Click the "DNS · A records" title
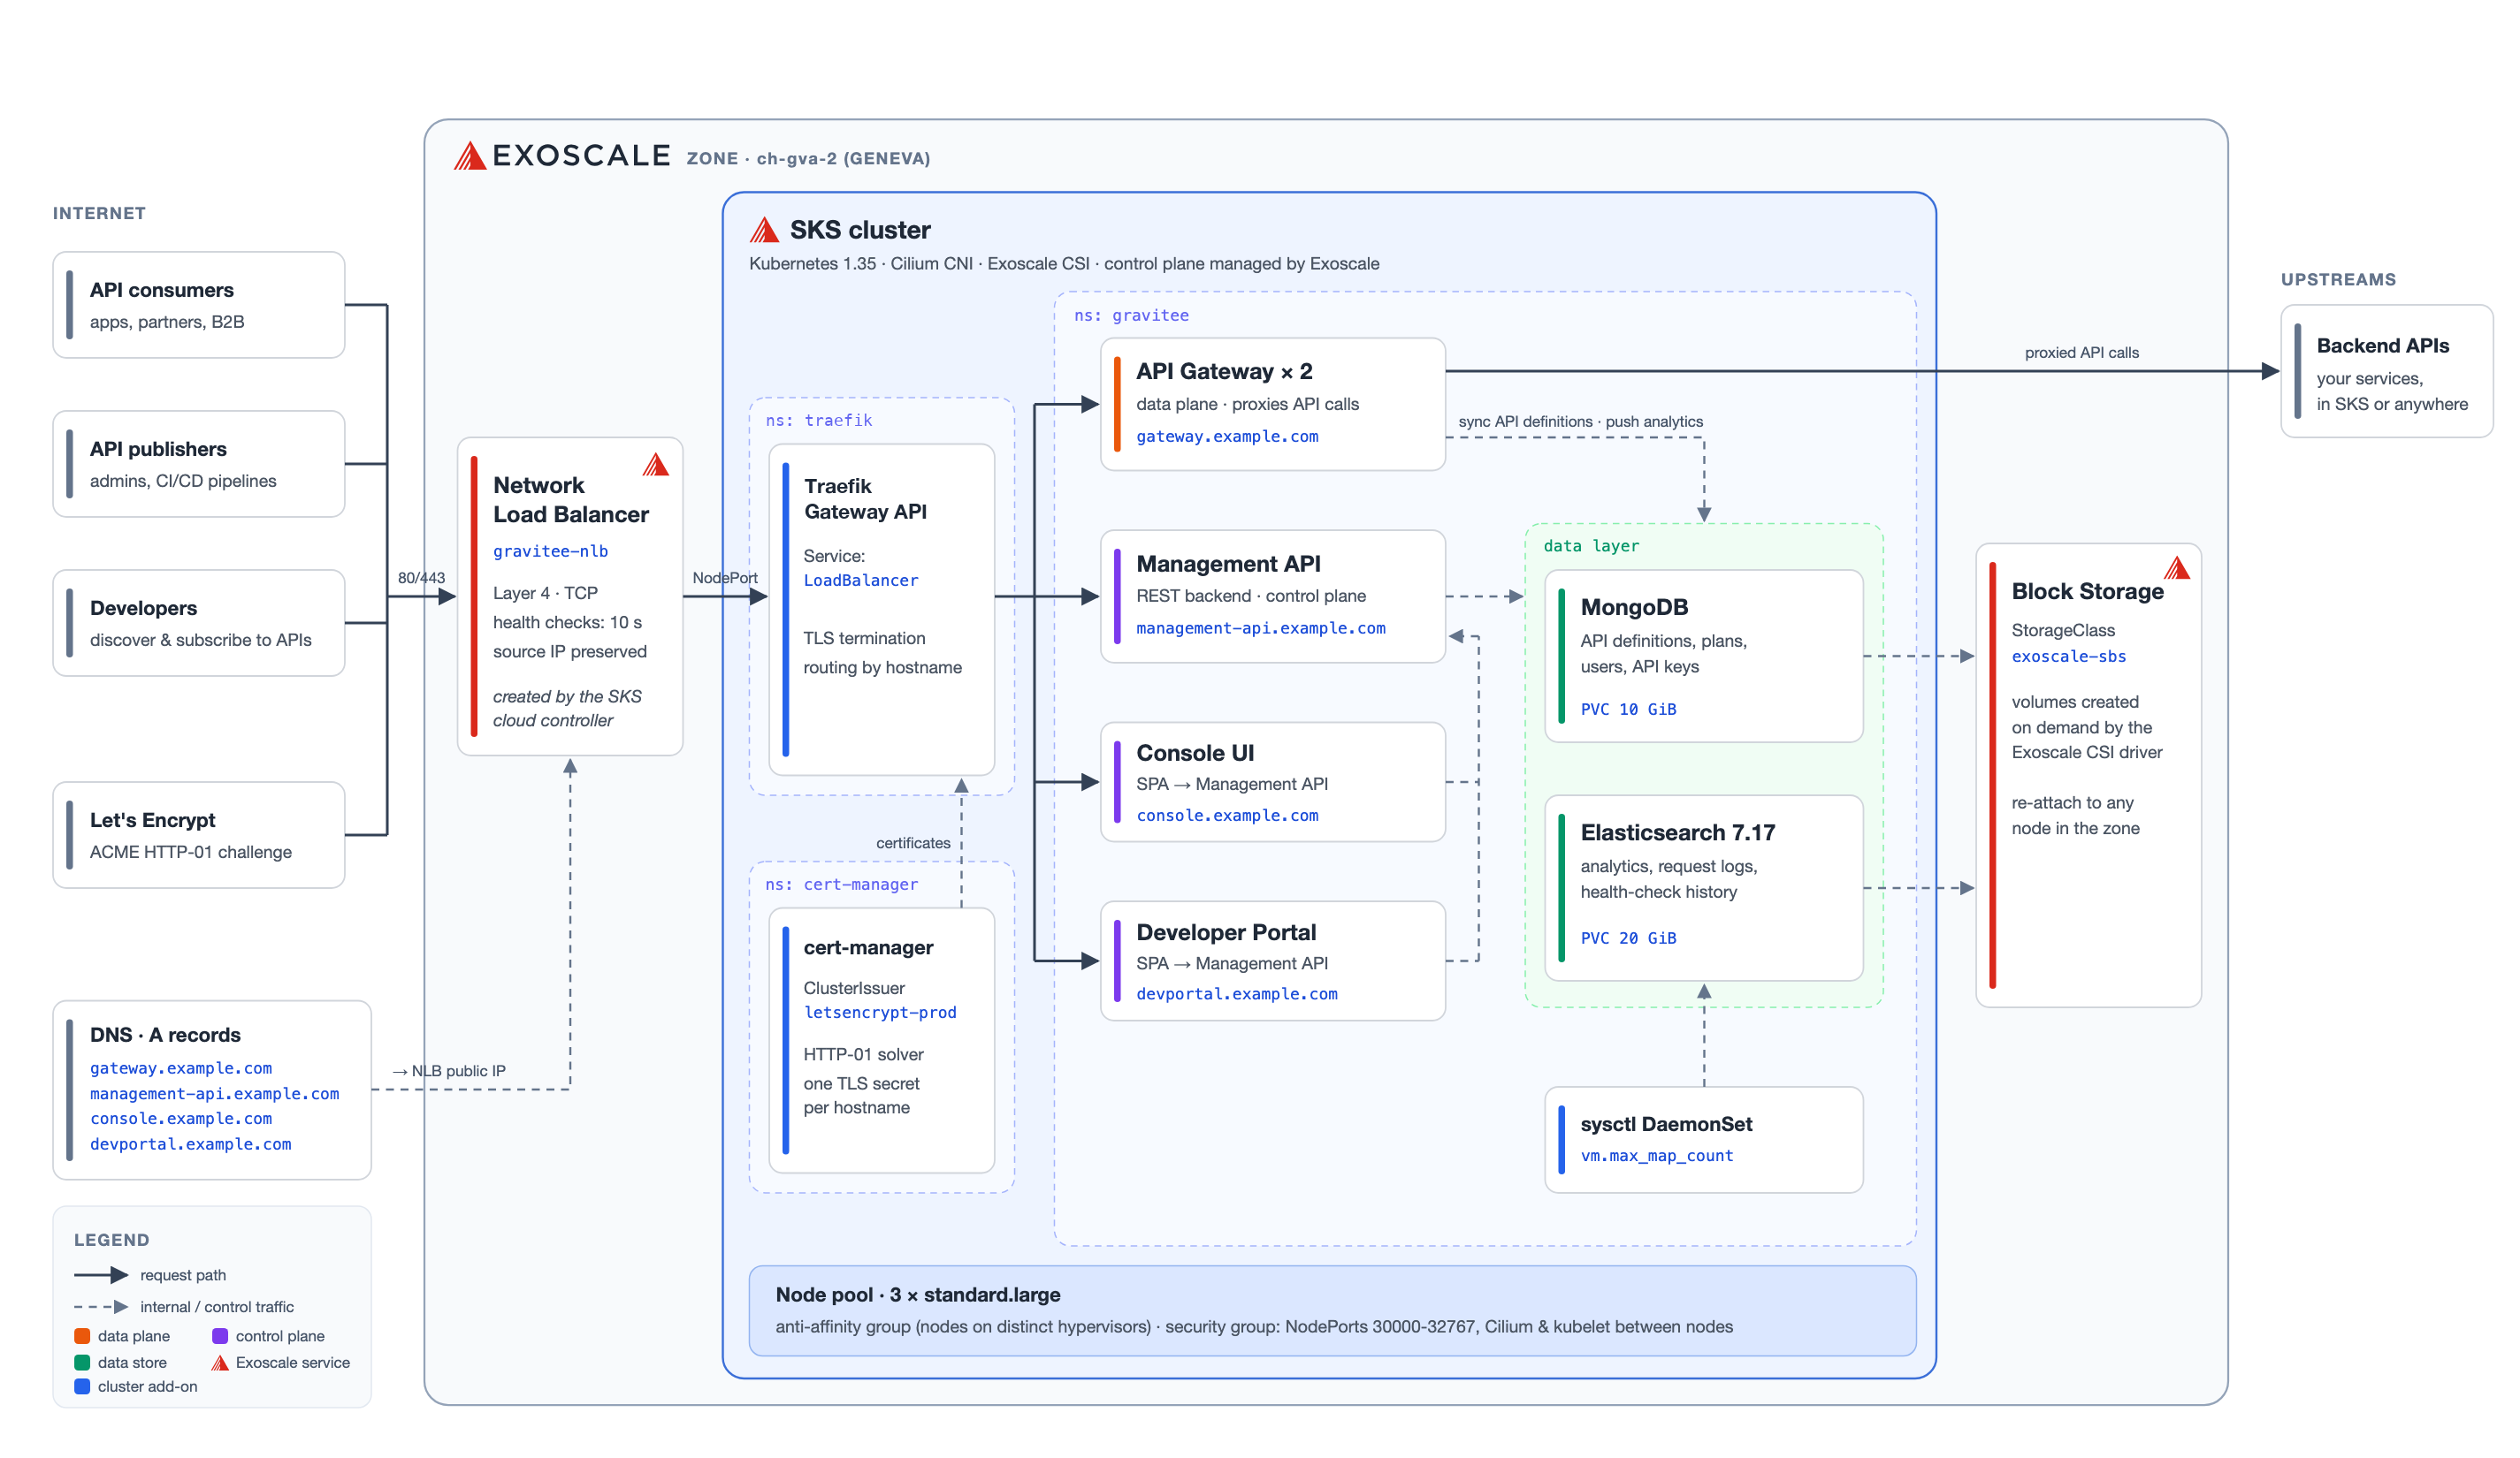Image resolution: width=2520 pixels, height=1458 pixels. 165,1034
